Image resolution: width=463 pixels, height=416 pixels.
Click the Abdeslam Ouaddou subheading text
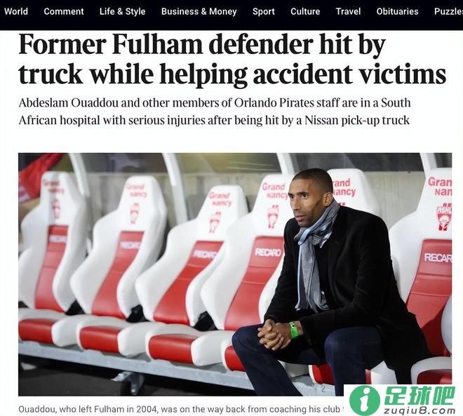[x=215, y=112]
